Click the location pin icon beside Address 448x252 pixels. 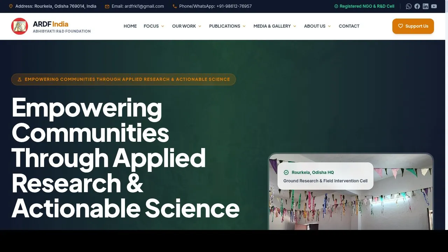tap(11, 6)
